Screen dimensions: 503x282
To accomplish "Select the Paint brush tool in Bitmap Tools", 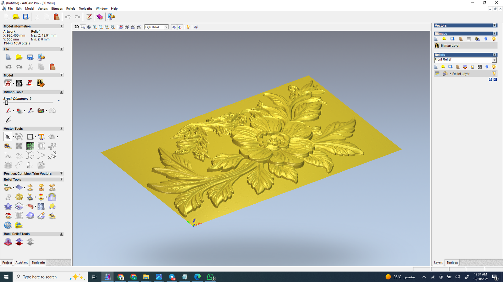I will (x=8, y=111).
